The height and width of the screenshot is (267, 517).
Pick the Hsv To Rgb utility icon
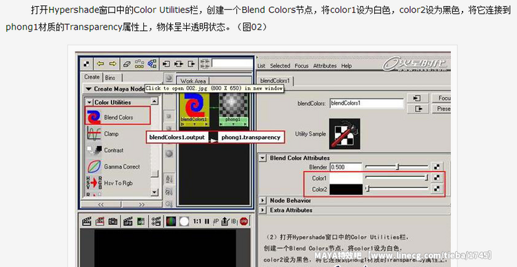click(x=94, y=183)
